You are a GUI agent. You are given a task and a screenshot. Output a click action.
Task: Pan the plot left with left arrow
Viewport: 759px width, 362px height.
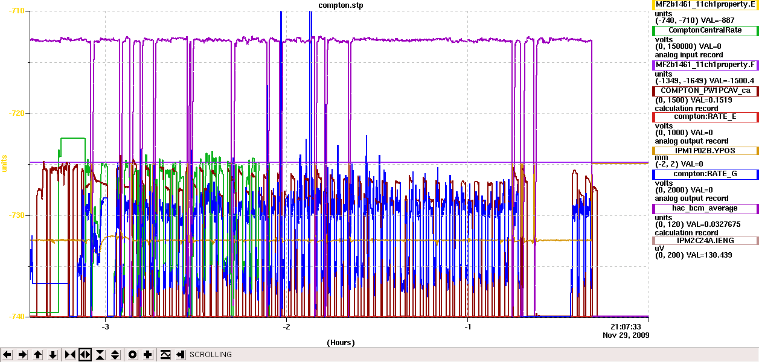(x=8, y=355)
